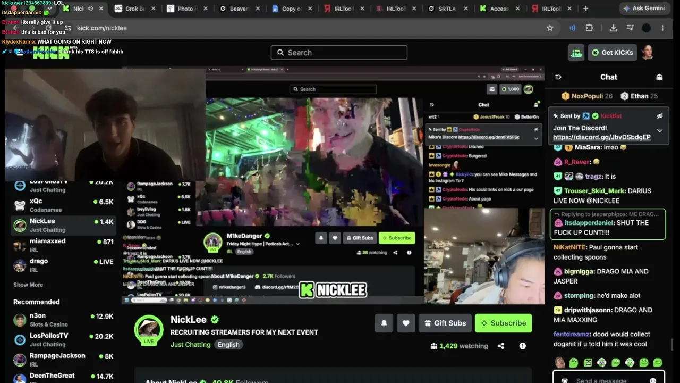Image resolution: width=680 pixels, height=383 pixels.
Task: Open the Kick user avatar menu
Action: click(x=647, y=53)
